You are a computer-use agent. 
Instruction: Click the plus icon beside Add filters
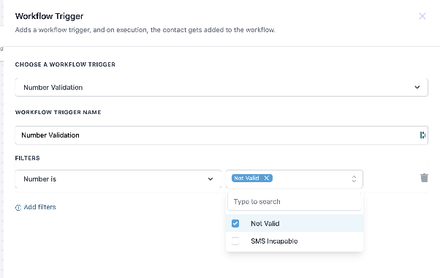pos(18,208)
